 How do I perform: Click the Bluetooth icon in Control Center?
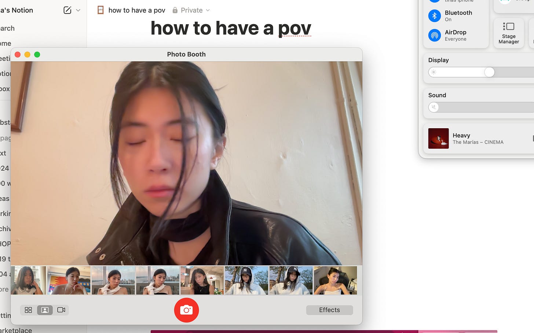(435, 16)
